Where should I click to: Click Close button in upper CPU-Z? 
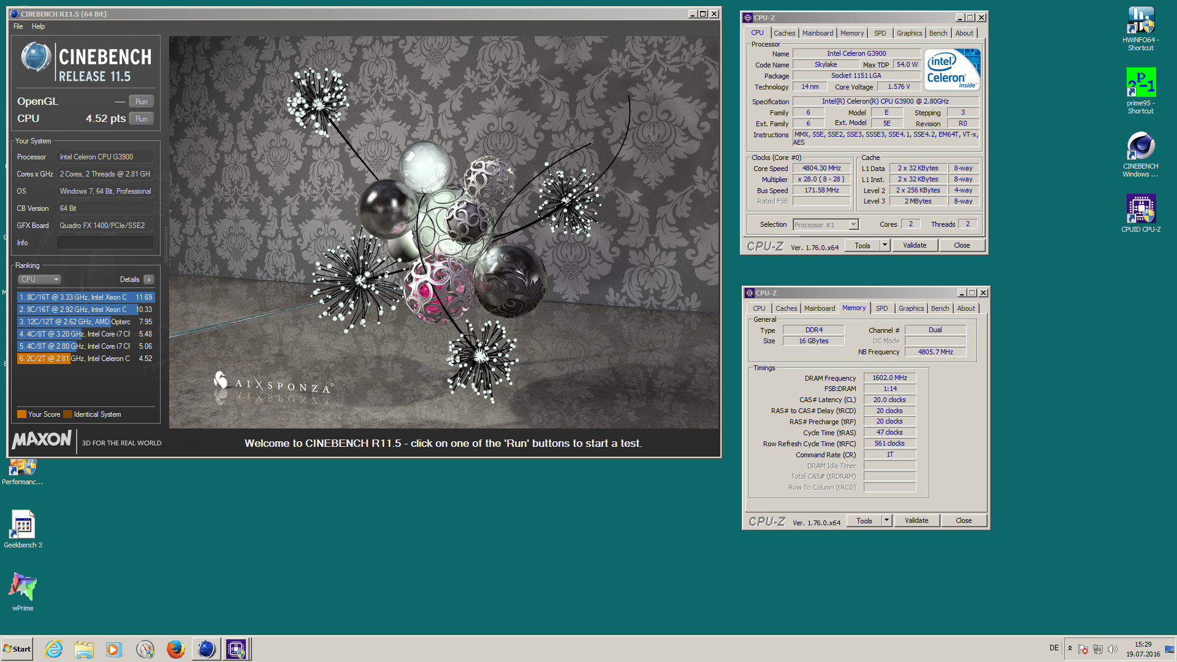pyautogui.click(x=962, y=246)
